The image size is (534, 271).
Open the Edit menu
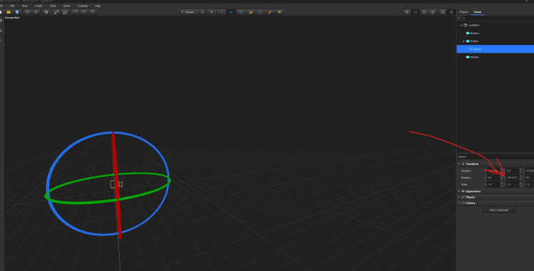pyautogui.click(x=12, y=6)
